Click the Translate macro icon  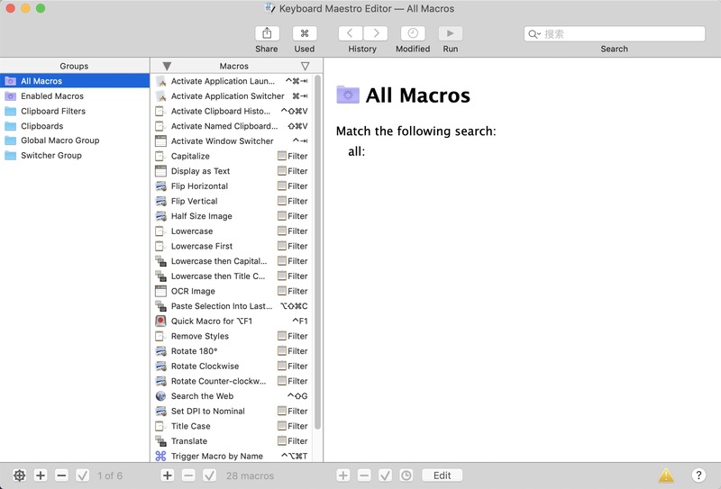point(161,441)
